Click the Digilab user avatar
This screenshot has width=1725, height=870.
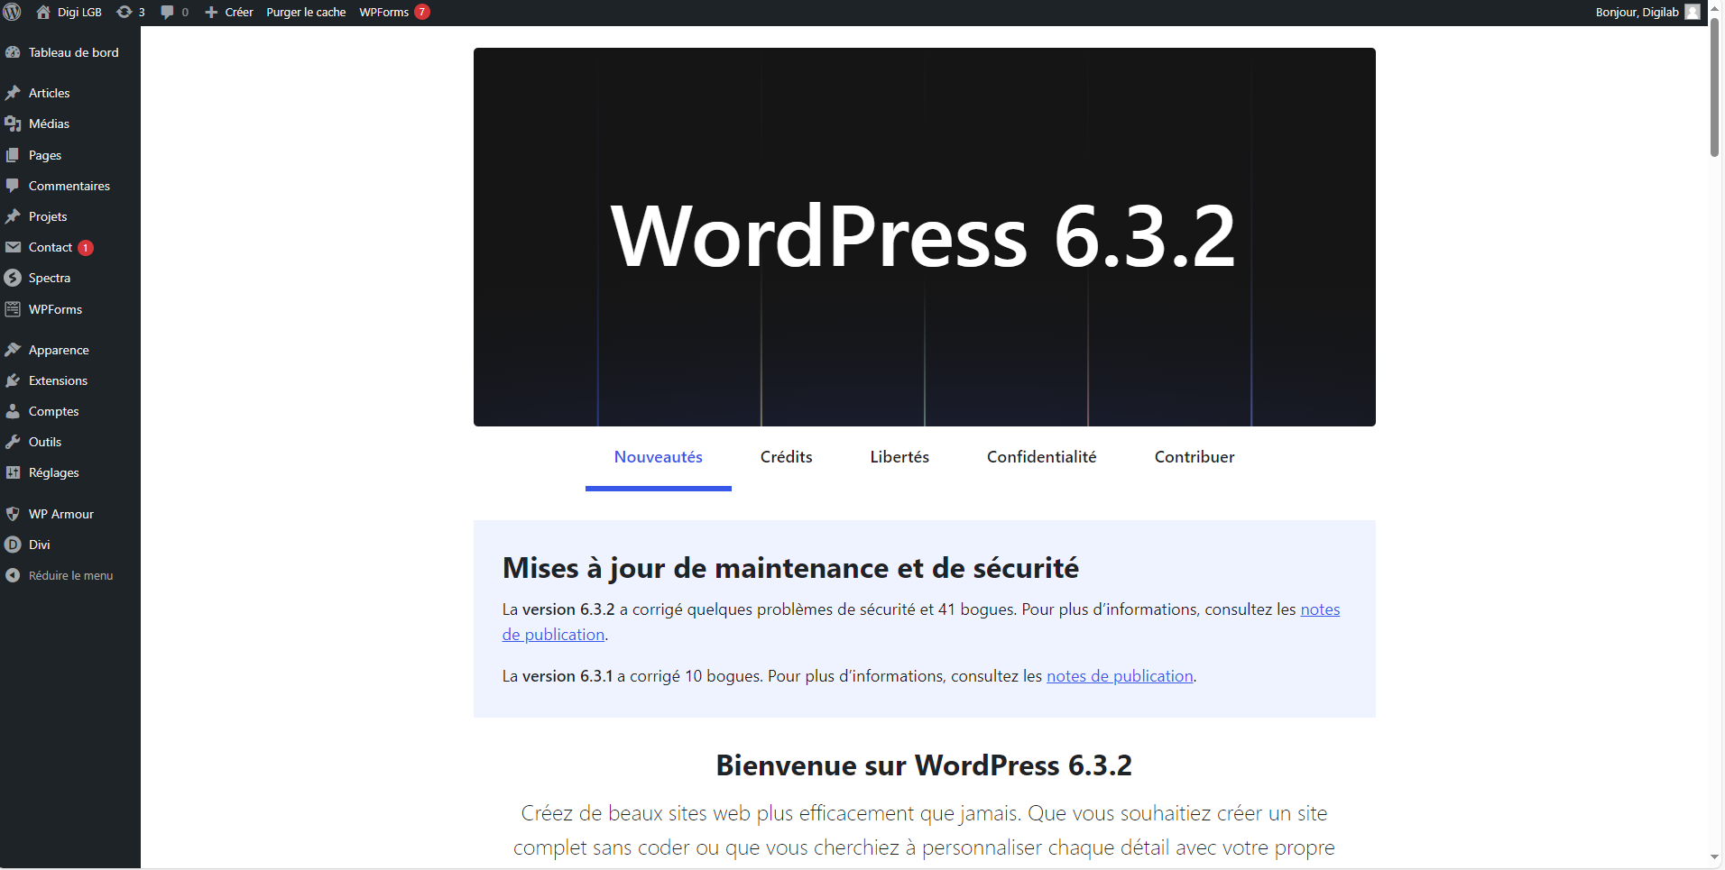tap(1693, 13)
